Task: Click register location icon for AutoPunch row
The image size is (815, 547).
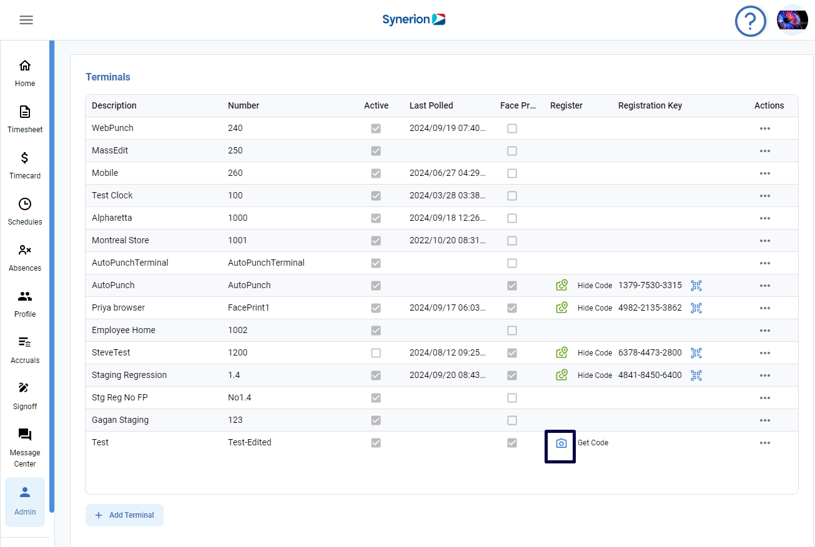Action: [x=562, y=285]
